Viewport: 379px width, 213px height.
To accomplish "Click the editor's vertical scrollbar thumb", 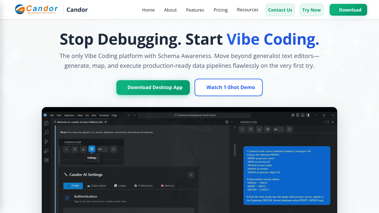I will pos(235,150).
